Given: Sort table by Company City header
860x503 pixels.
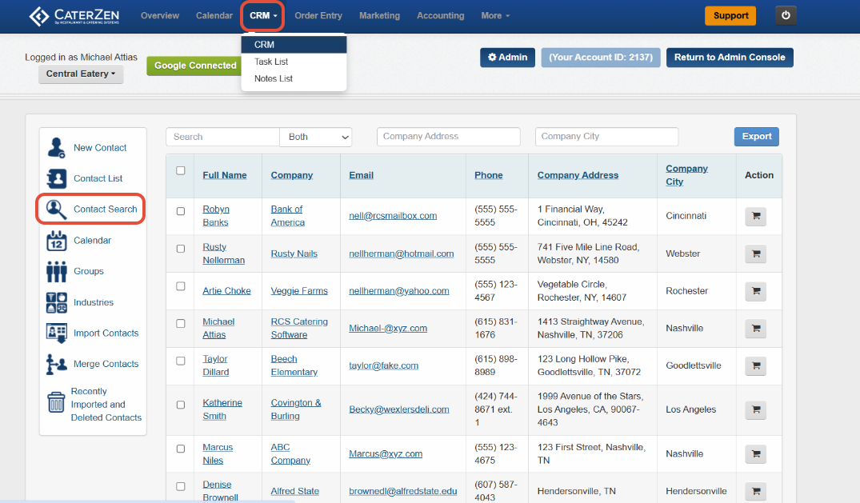Looking at the screenshot, I should (x=686, y=175).
